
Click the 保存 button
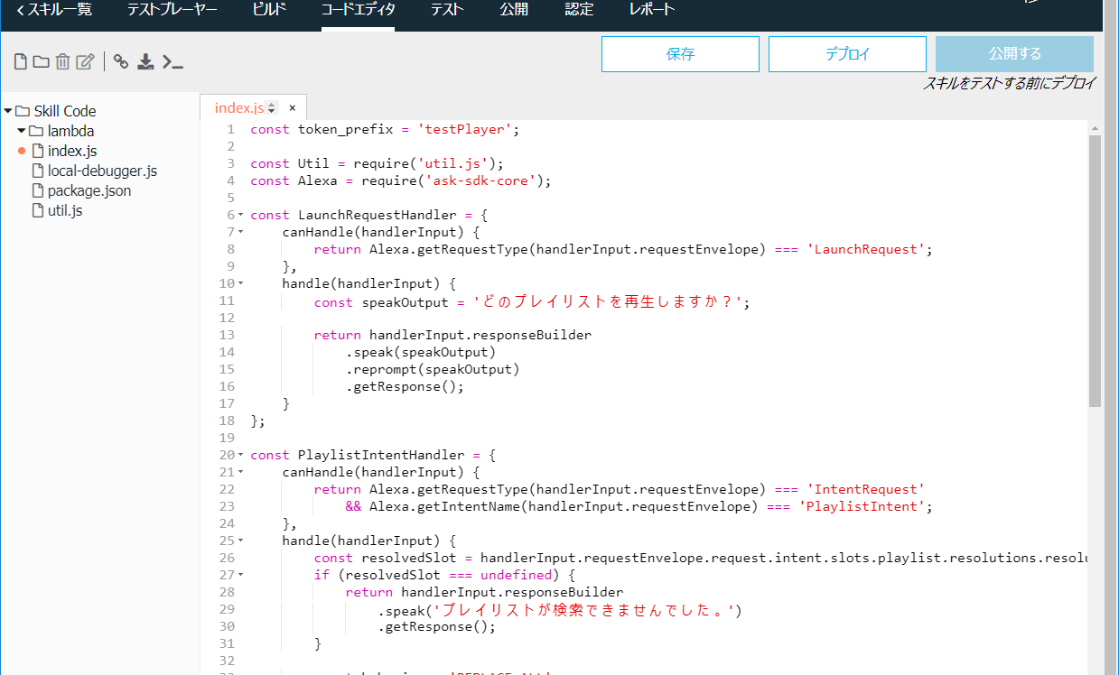point(680,54)
